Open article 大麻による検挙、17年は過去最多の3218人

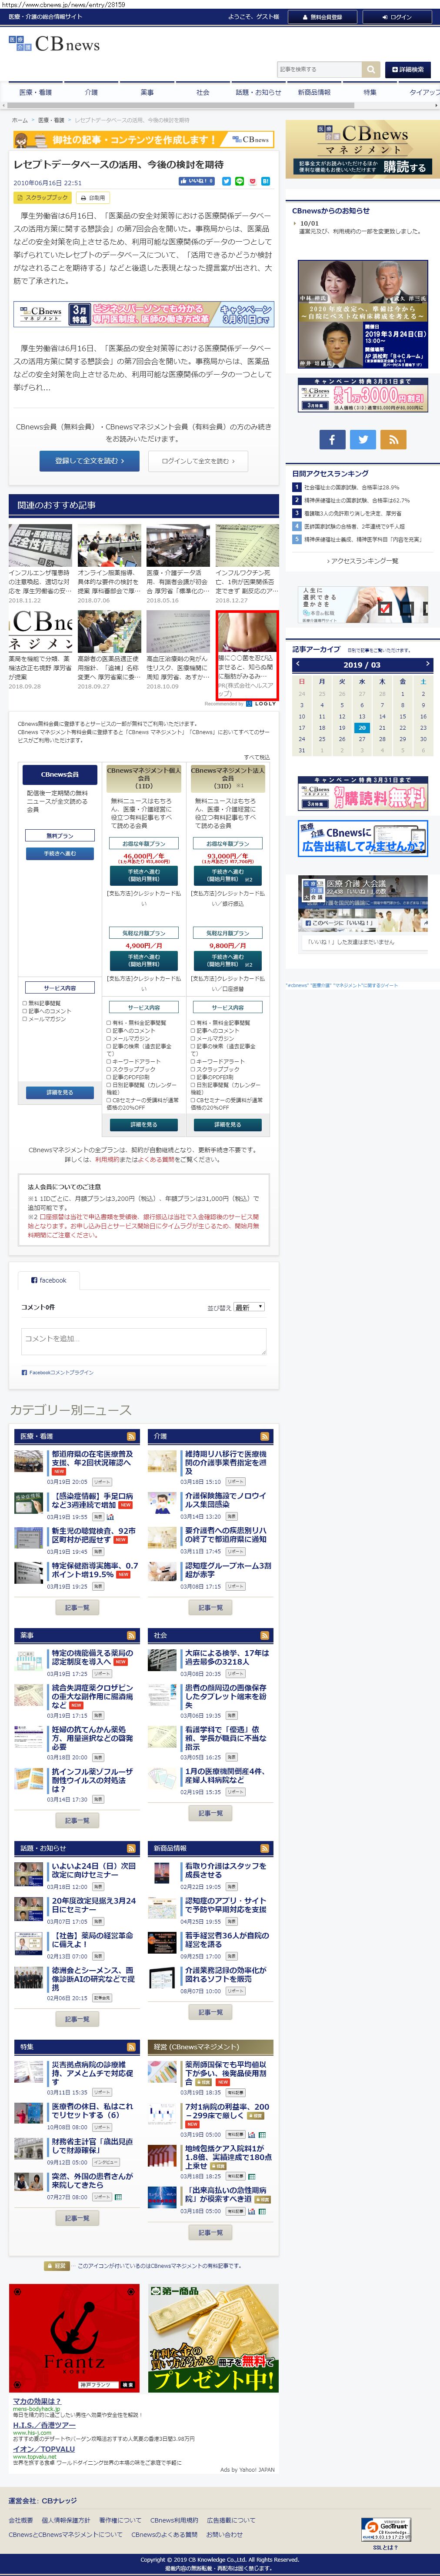tap(228, 1657)
